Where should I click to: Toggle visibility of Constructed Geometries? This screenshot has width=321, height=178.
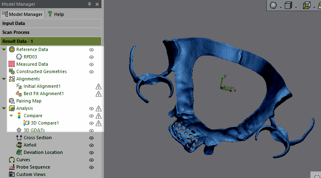pyautogui.click(x=91, y=72)
